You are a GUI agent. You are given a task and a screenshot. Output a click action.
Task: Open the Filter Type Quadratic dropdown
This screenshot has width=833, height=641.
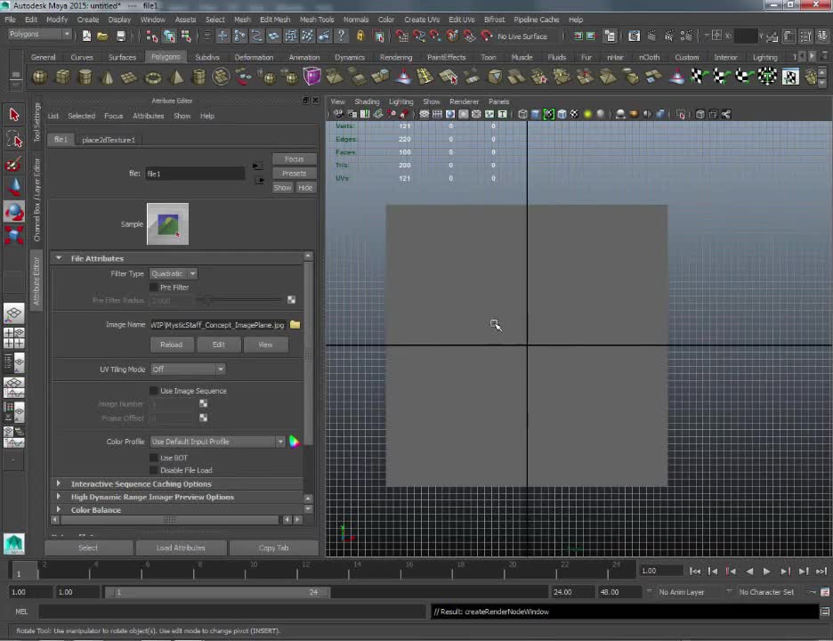click(x=174, y=274)
